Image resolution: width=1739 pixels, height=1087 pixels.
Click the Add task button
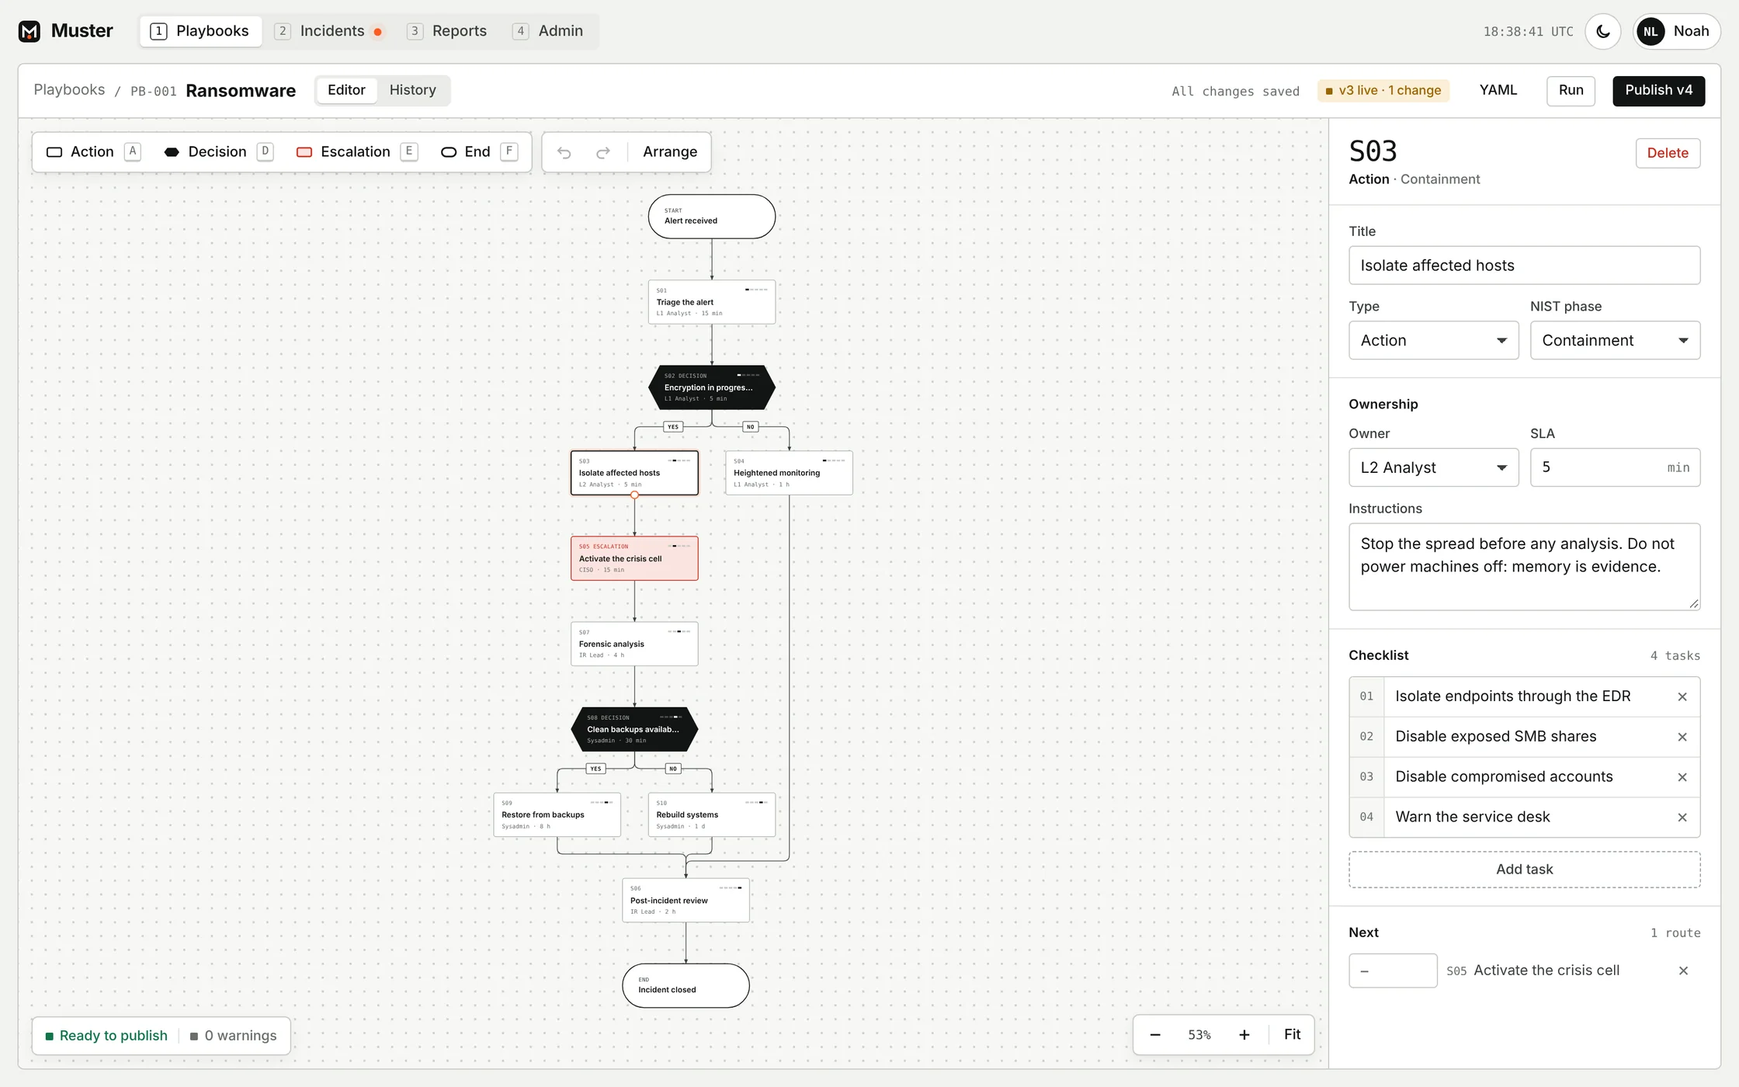point(1524,870)
